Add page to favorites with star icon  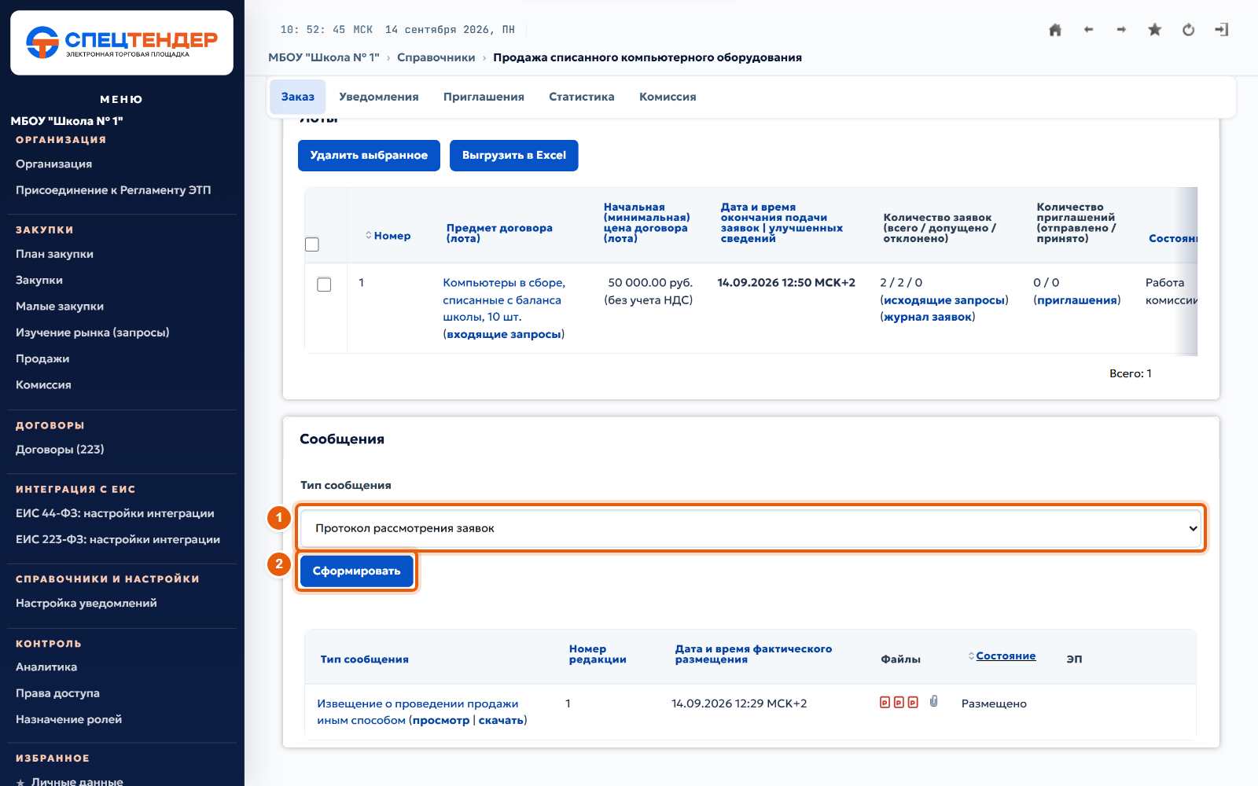pyautogui.click(x=1154, y=30)
